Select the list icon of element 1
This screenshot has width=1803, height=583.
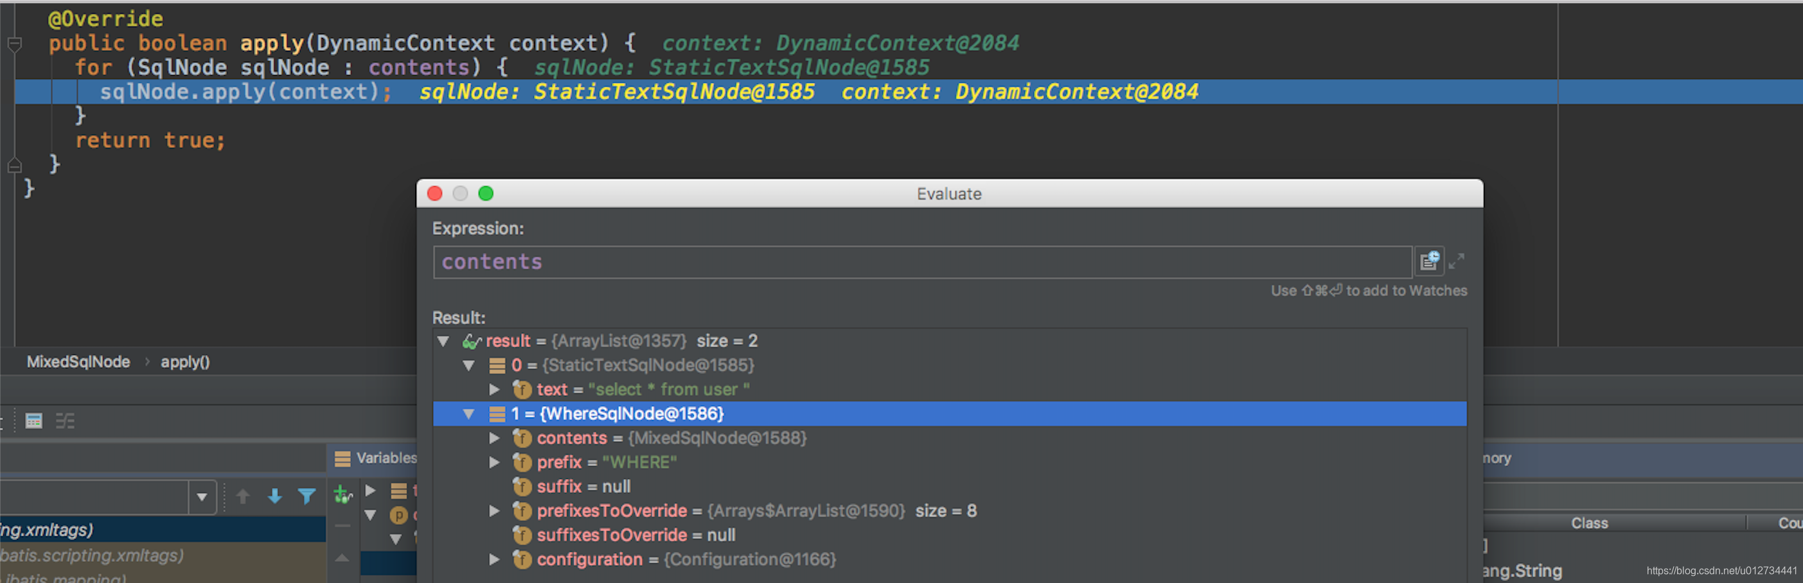497,414
